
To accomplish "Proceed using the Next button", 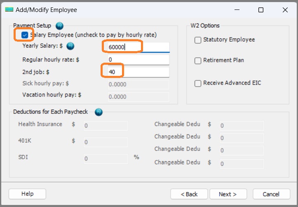I will [x=228, y=194].
